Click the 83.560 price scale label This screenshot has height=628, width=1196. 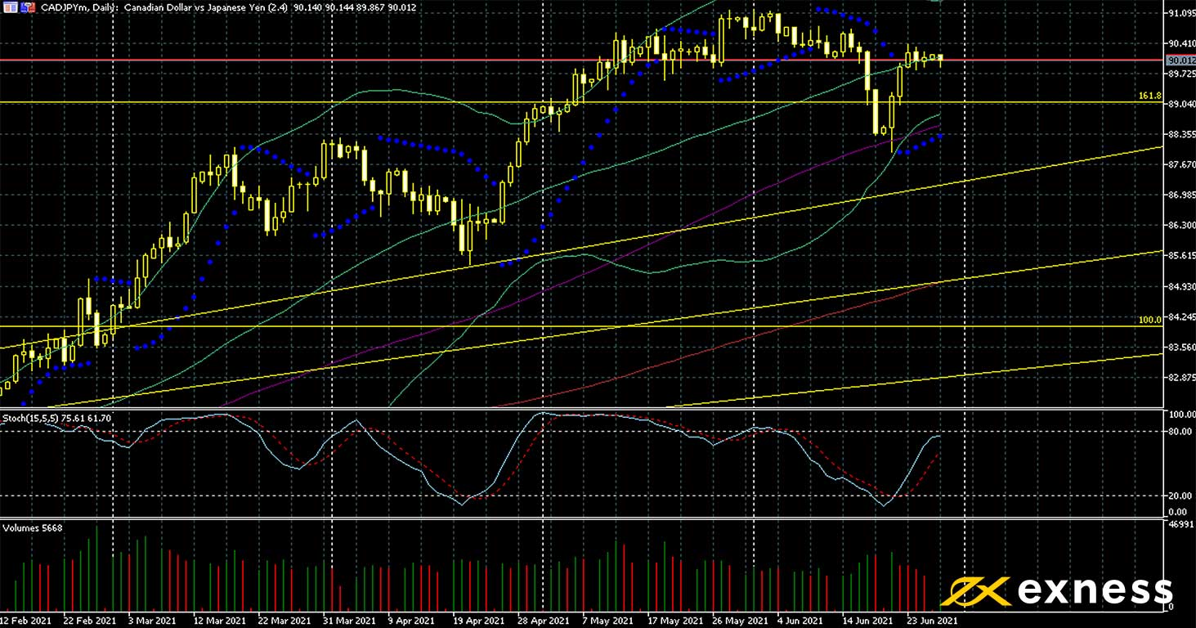click(1181, 347)
